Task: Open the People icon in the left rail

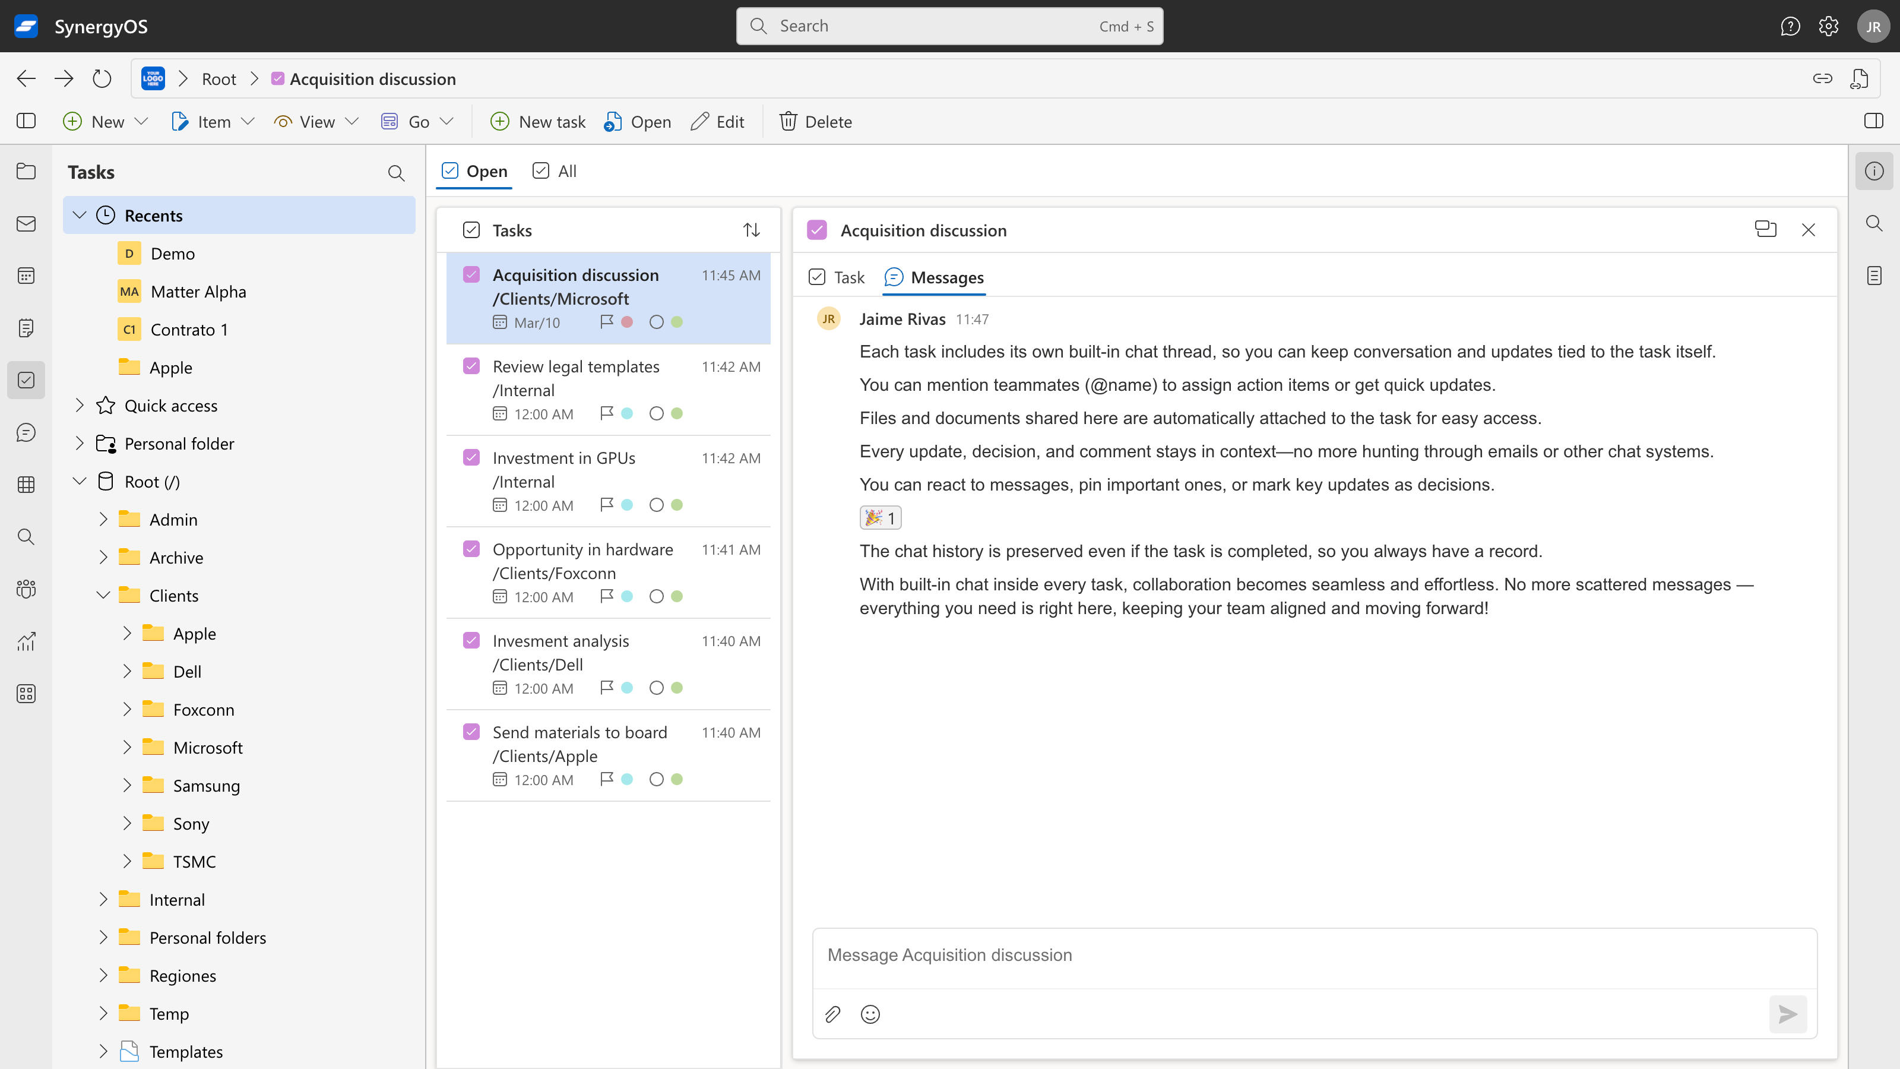Action: [26, 590]
